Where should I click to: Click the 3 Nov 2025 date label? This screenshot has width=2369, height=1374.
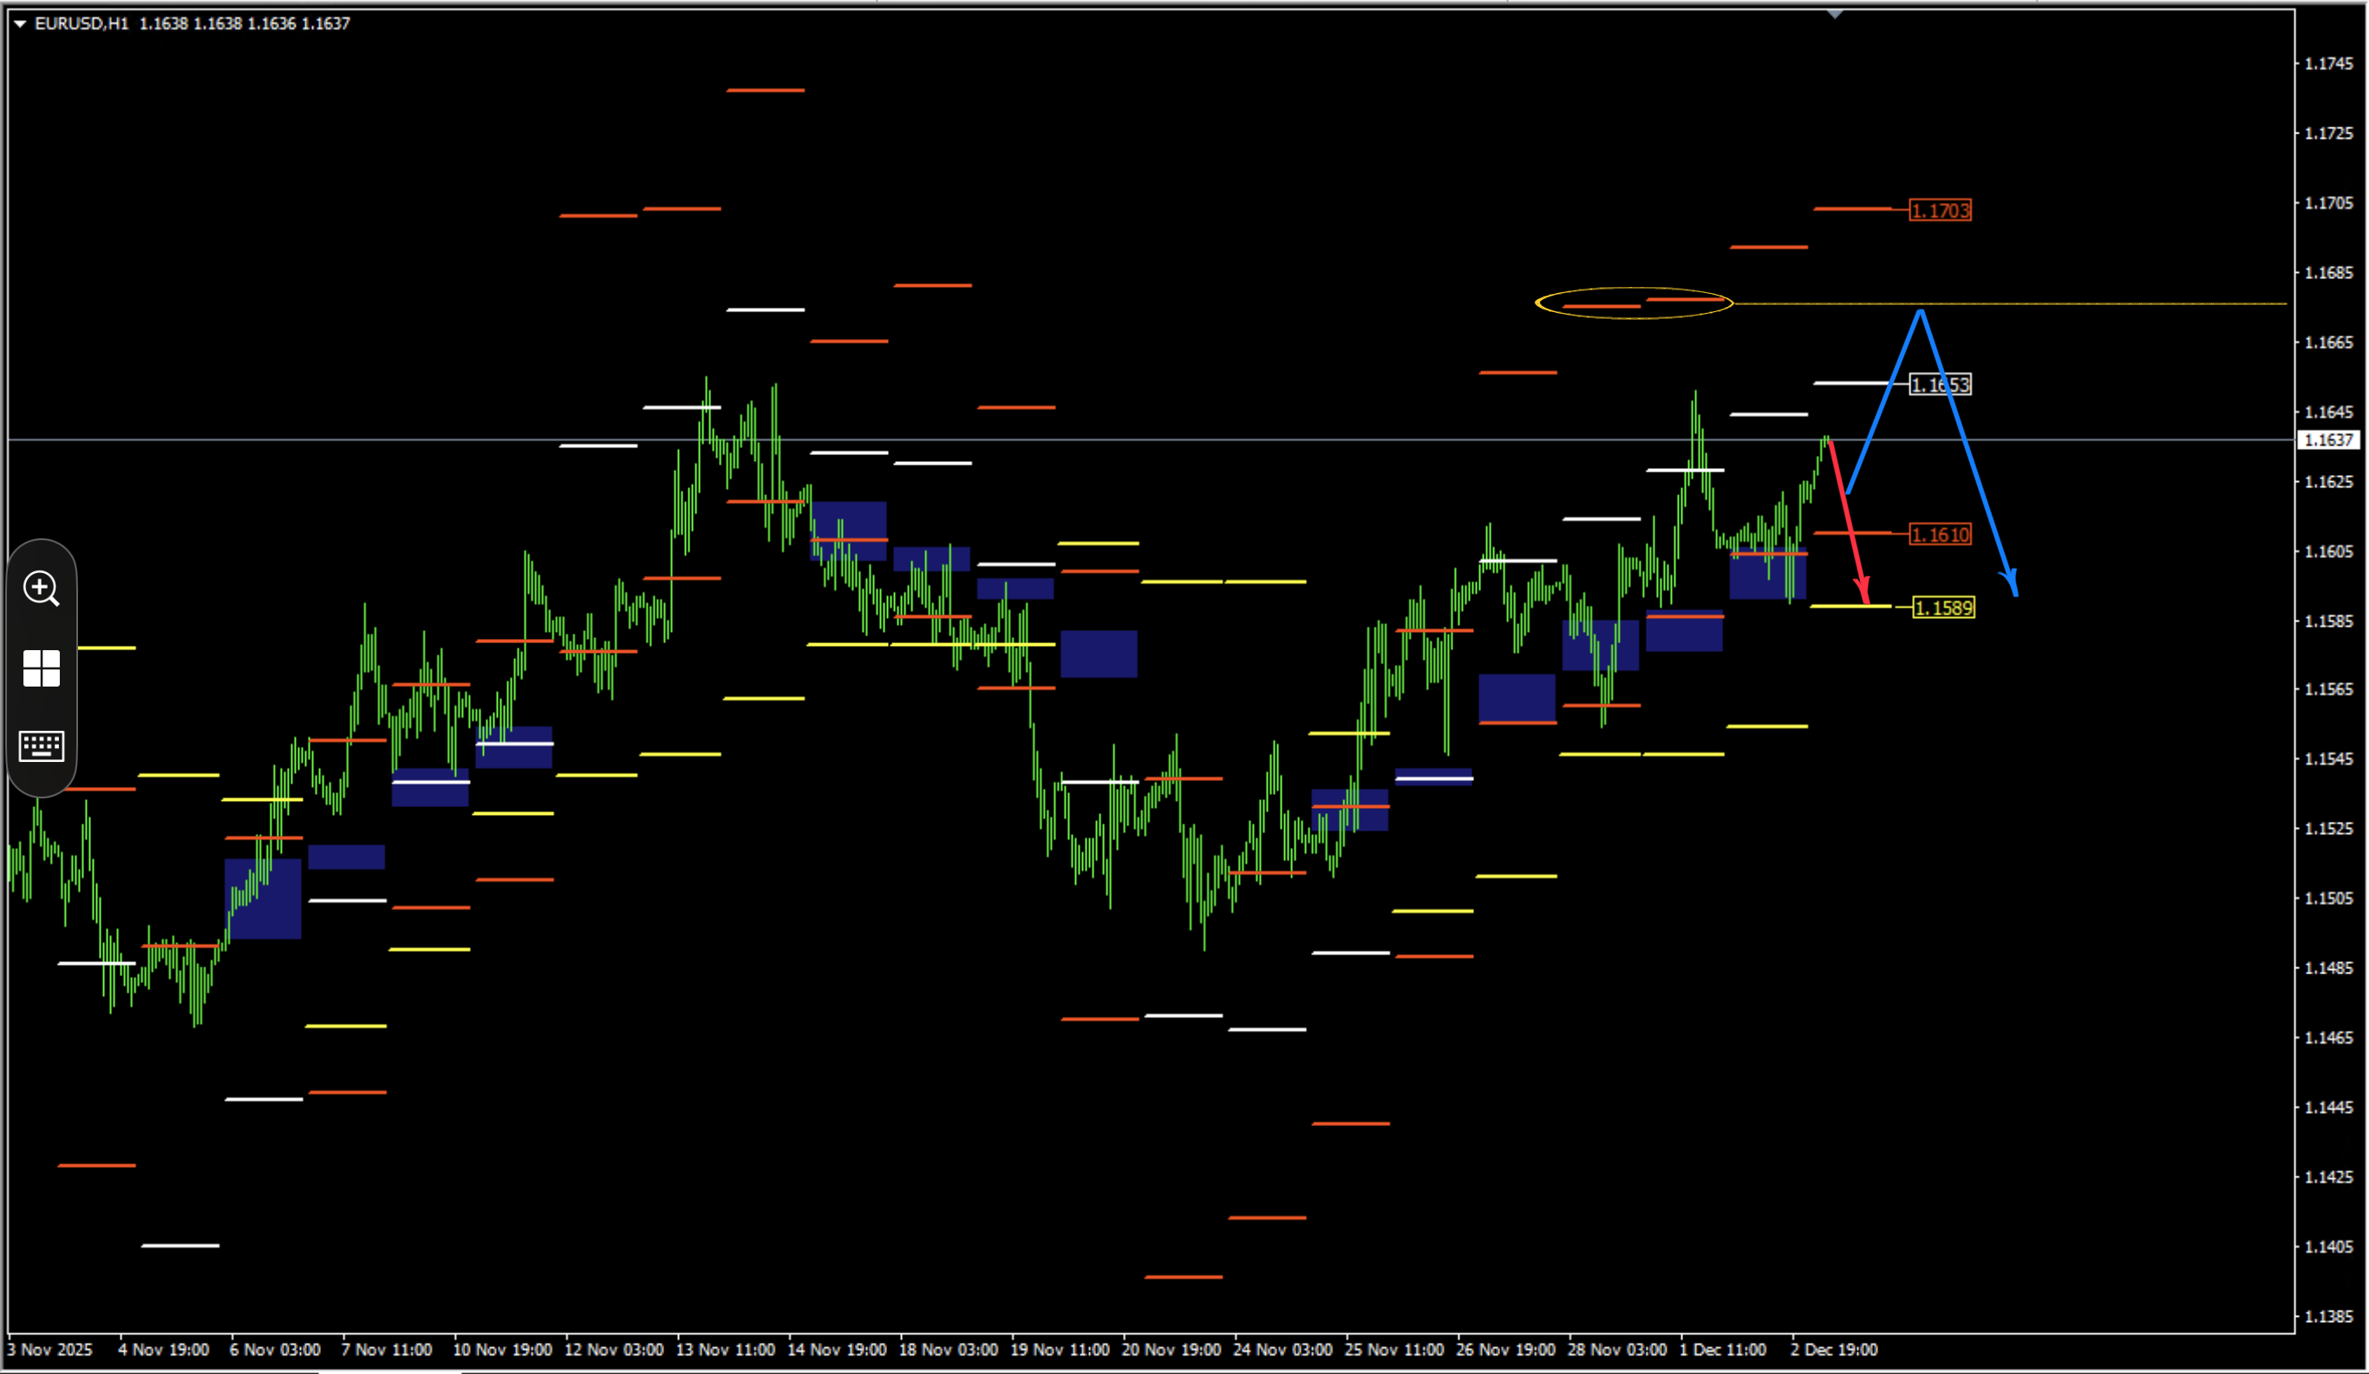[x=49, y=1350]
